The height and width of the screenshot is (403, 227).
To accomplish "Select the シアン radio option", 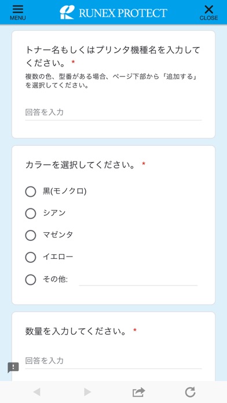I will coord(30,213).
